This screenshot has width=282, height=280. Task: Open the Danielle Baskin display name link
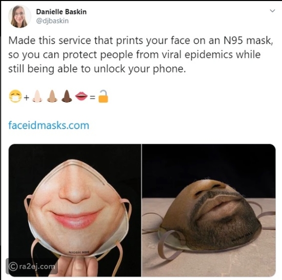pyautogui.click(x=62, y=12)
